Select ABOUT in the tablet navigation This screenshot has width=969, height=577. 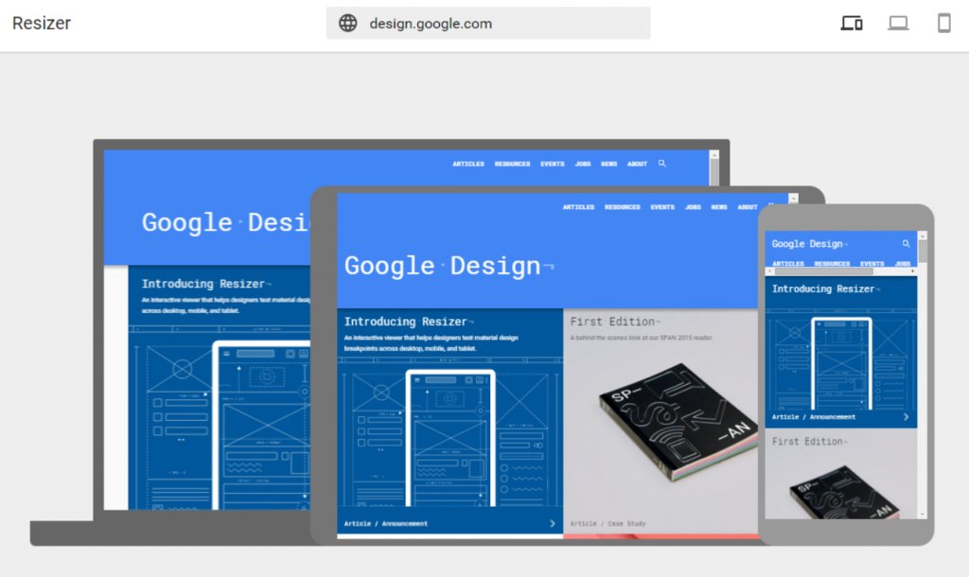pos(747,207)
